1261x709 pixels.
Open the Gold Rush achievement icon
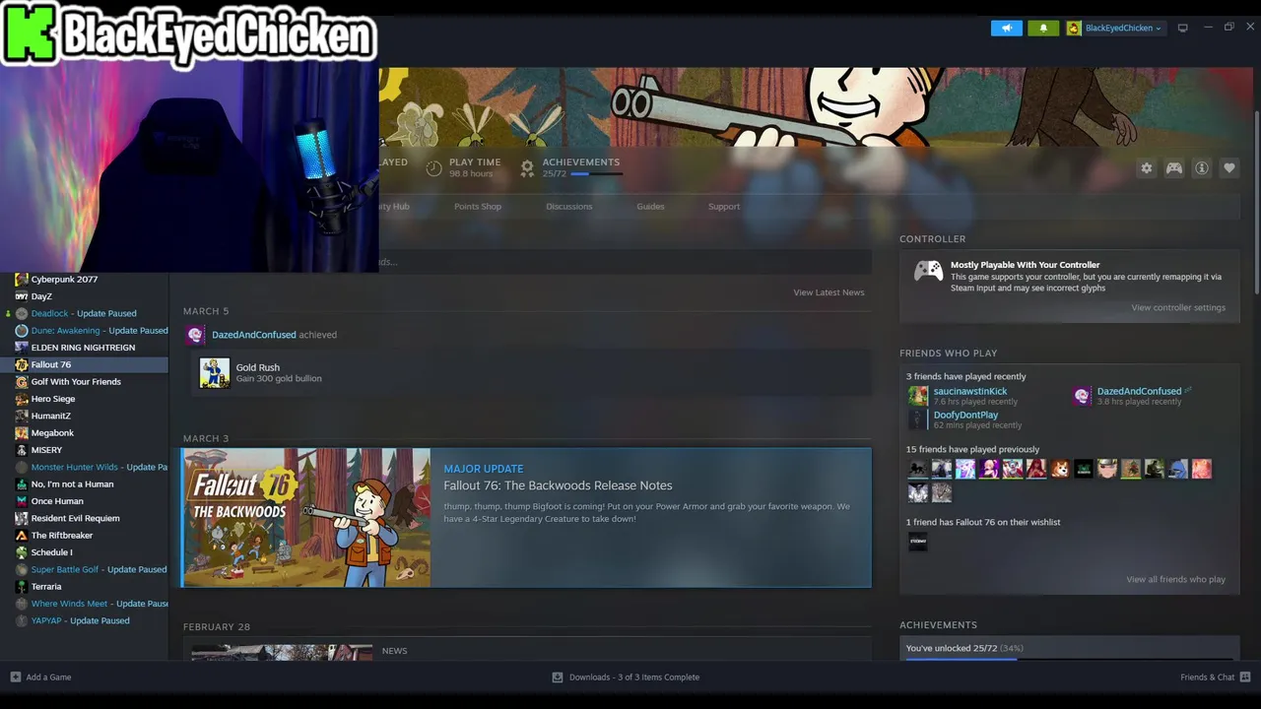[x=215, y=373]
